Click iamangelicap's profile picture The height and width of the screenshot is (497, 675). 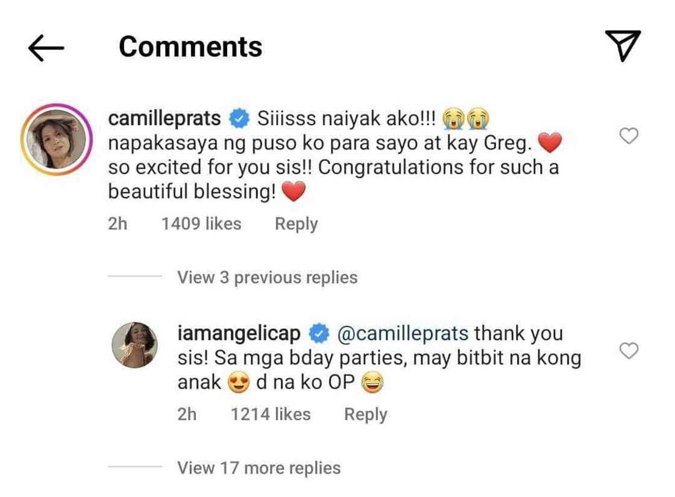click(134, 345)
